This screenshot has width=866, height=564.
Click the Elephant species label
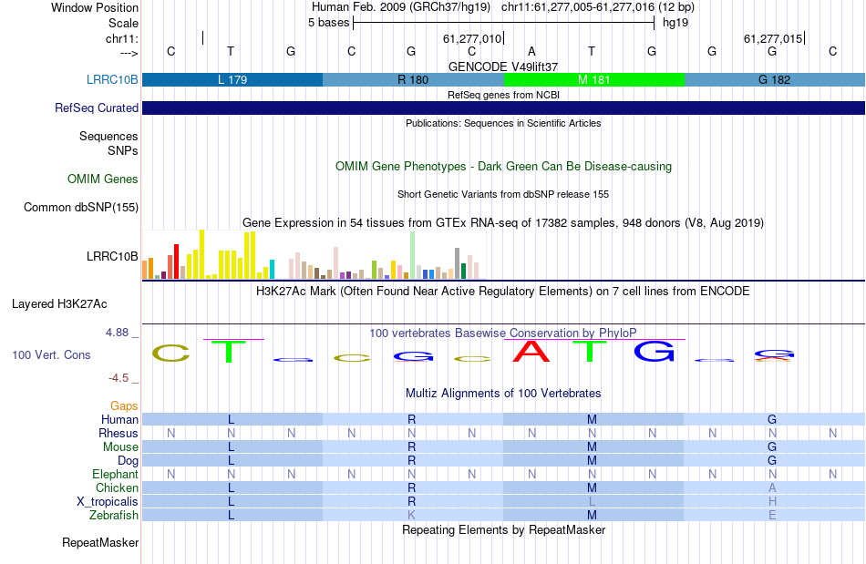pos(115,474)
